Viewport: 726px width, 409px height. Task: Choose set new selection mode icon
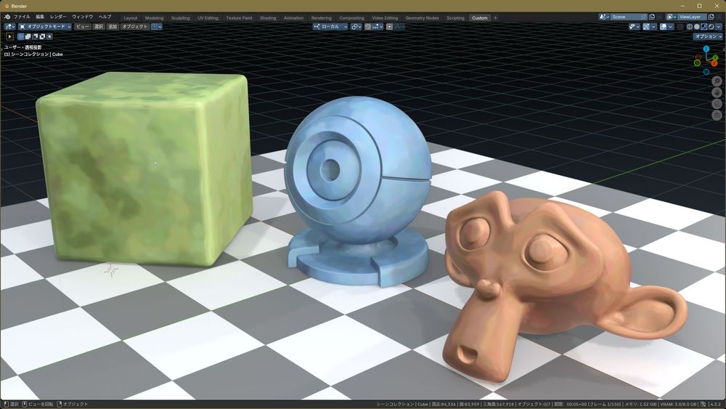[21, 36]
